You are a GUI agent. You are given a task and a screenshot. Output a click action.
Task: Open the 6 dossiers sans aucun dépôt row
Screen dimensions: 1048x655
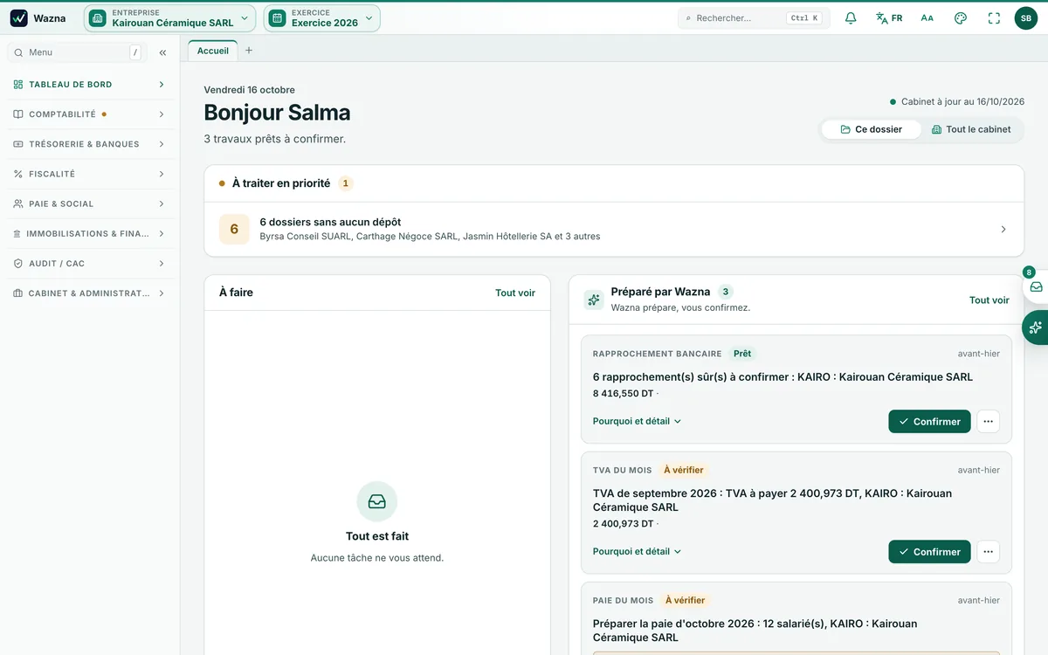614,229
